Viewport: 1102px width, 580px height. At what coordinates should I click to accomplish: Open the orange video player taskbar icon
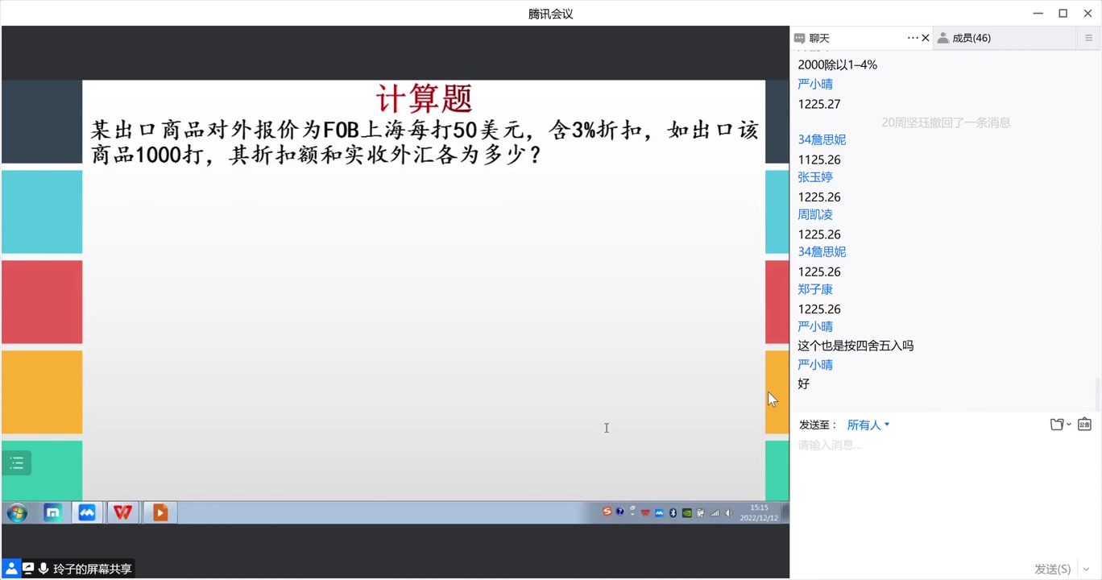pos(159,512)
